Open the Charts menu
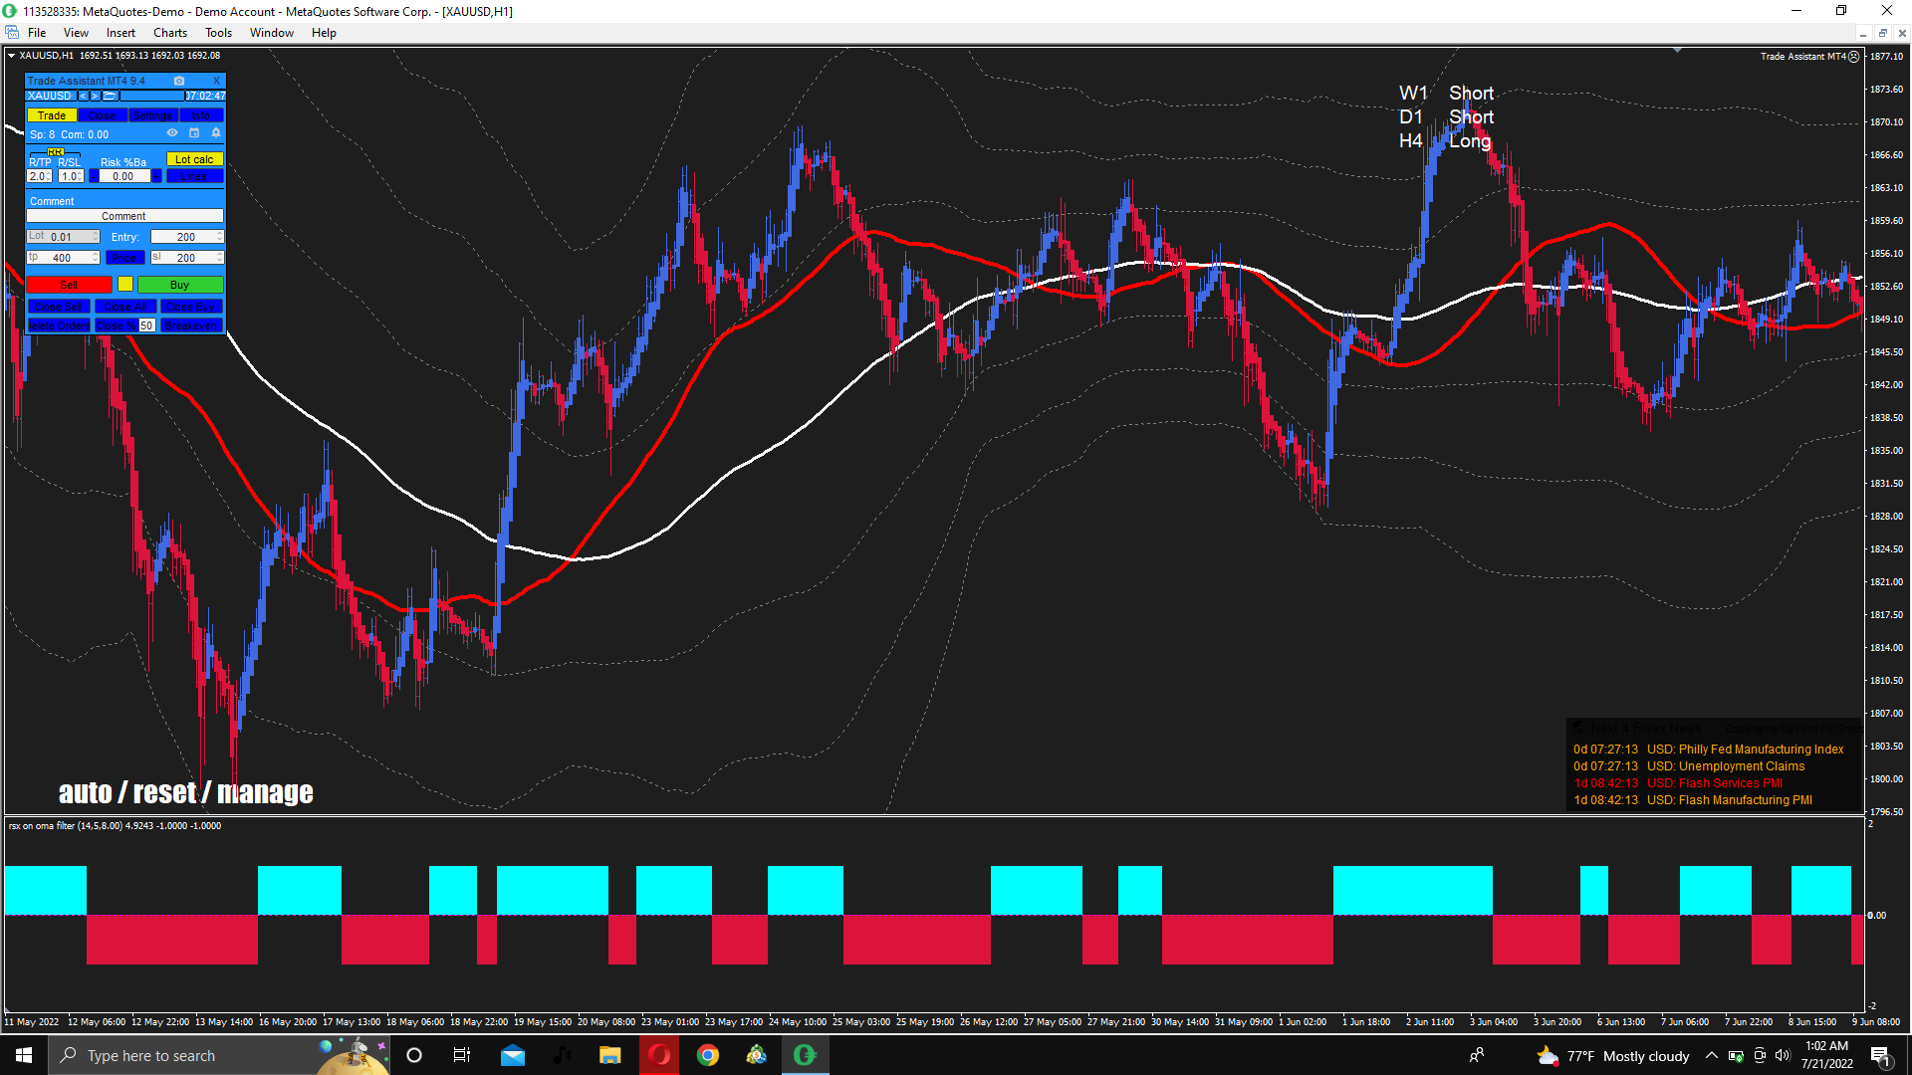The width and height of the screenshot is (1912, 1075). pos(169,33)
